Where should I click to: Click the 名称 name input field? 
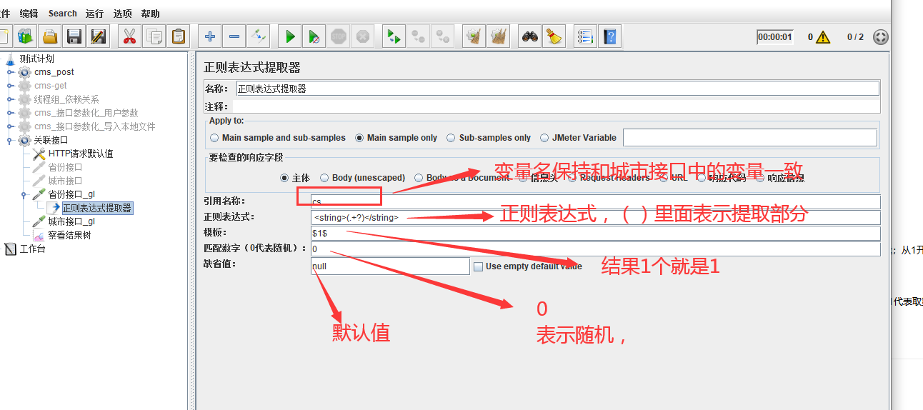pyautogui.click(x=557, y=89)
